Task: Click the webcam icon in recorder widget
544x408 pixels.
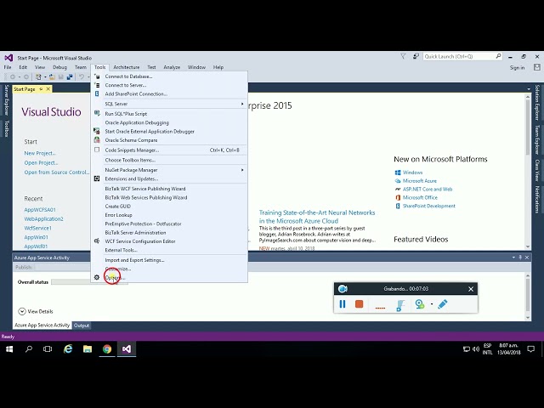Action: point(419,304)
